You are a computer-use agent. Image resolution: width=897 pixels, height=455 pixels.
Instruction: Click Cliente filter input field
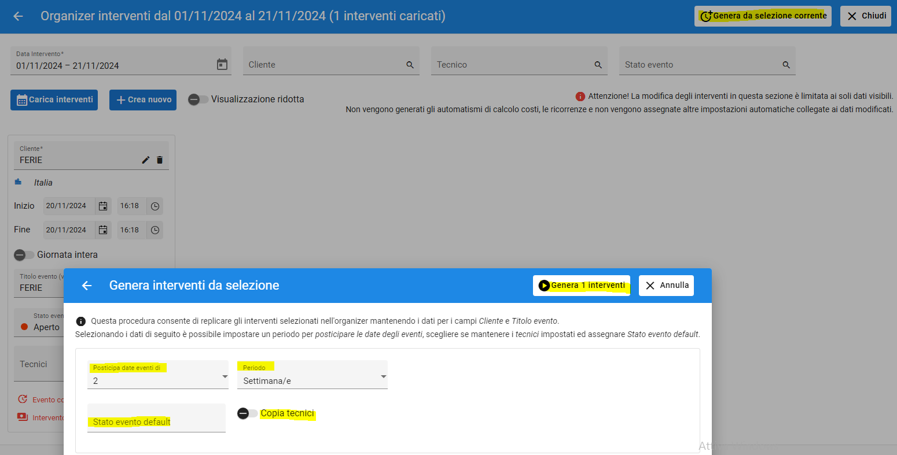tap(331, 61)
